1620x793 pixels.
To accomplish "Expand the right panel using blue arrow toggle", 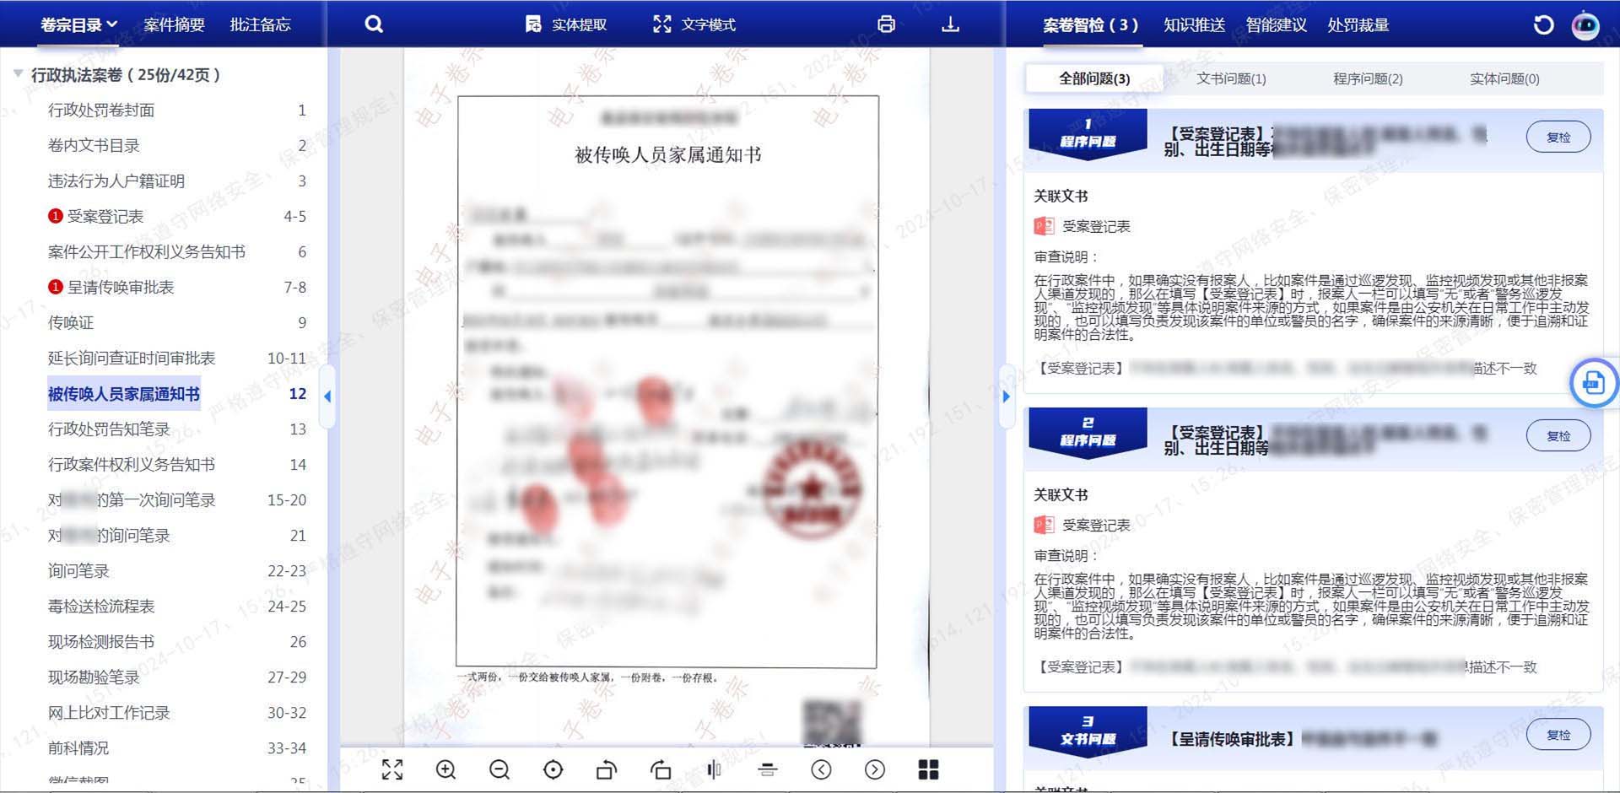I will point(1006,396).
